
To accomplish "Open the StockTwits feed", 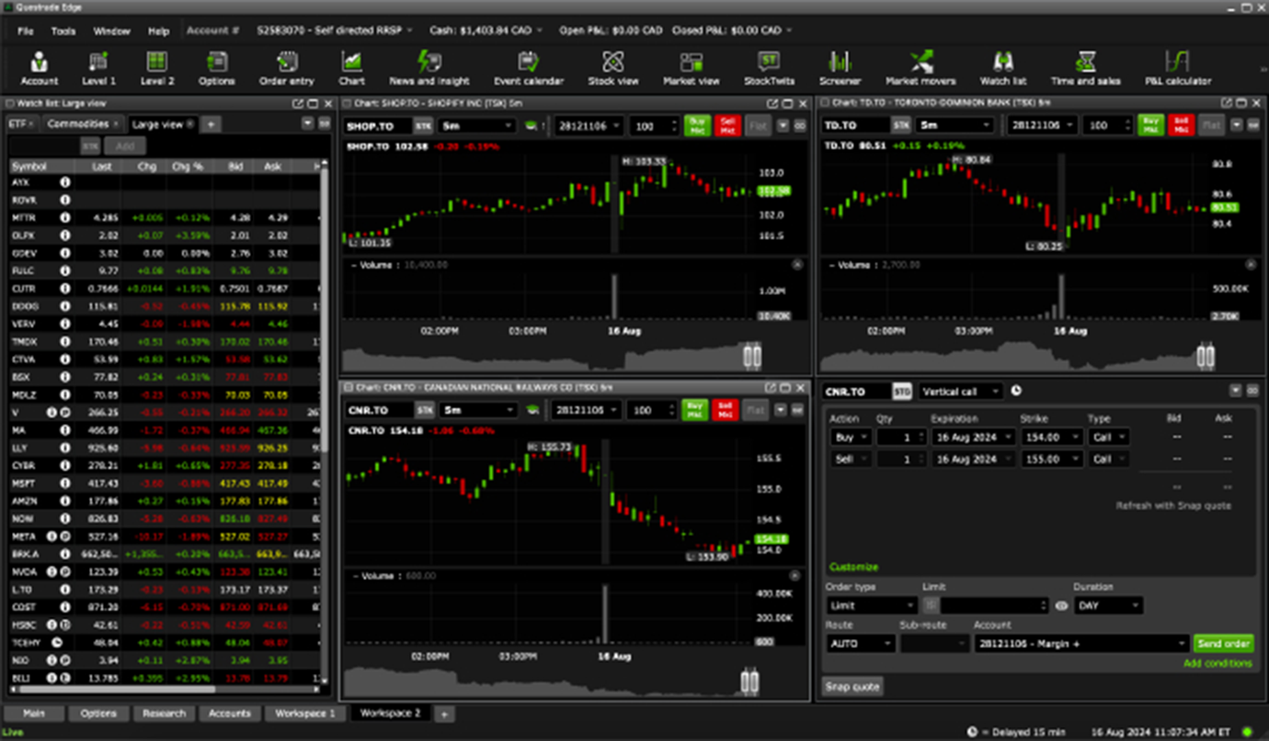I will pos(769,67).
